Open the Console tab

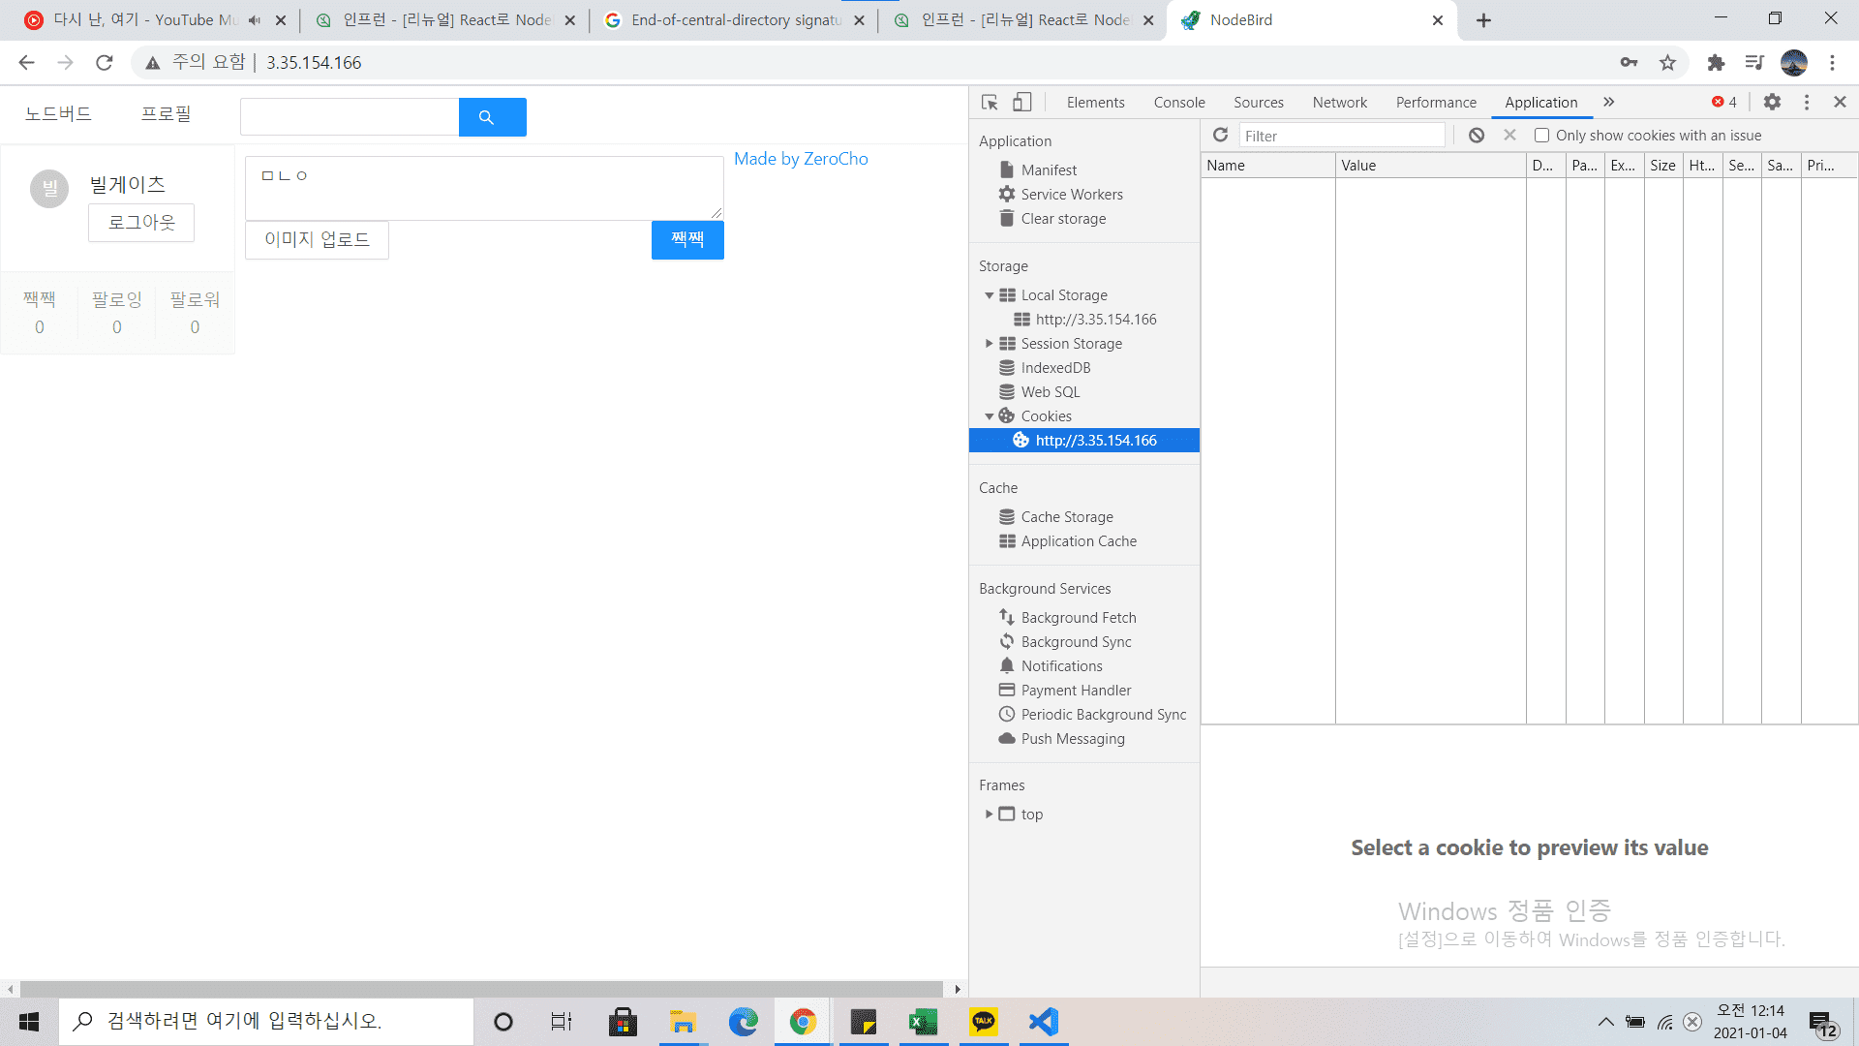1178,103
